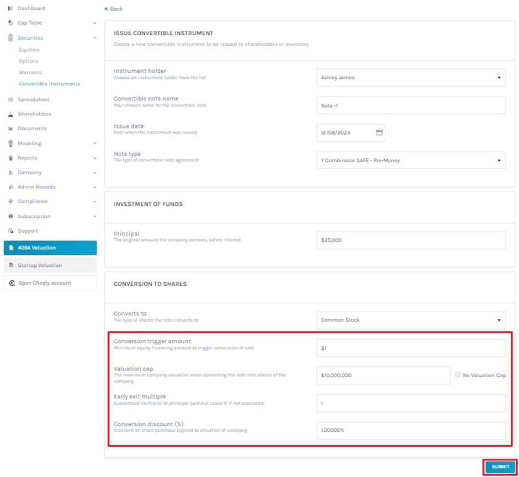Click the Principal amount field

click(x=411, y=240)
